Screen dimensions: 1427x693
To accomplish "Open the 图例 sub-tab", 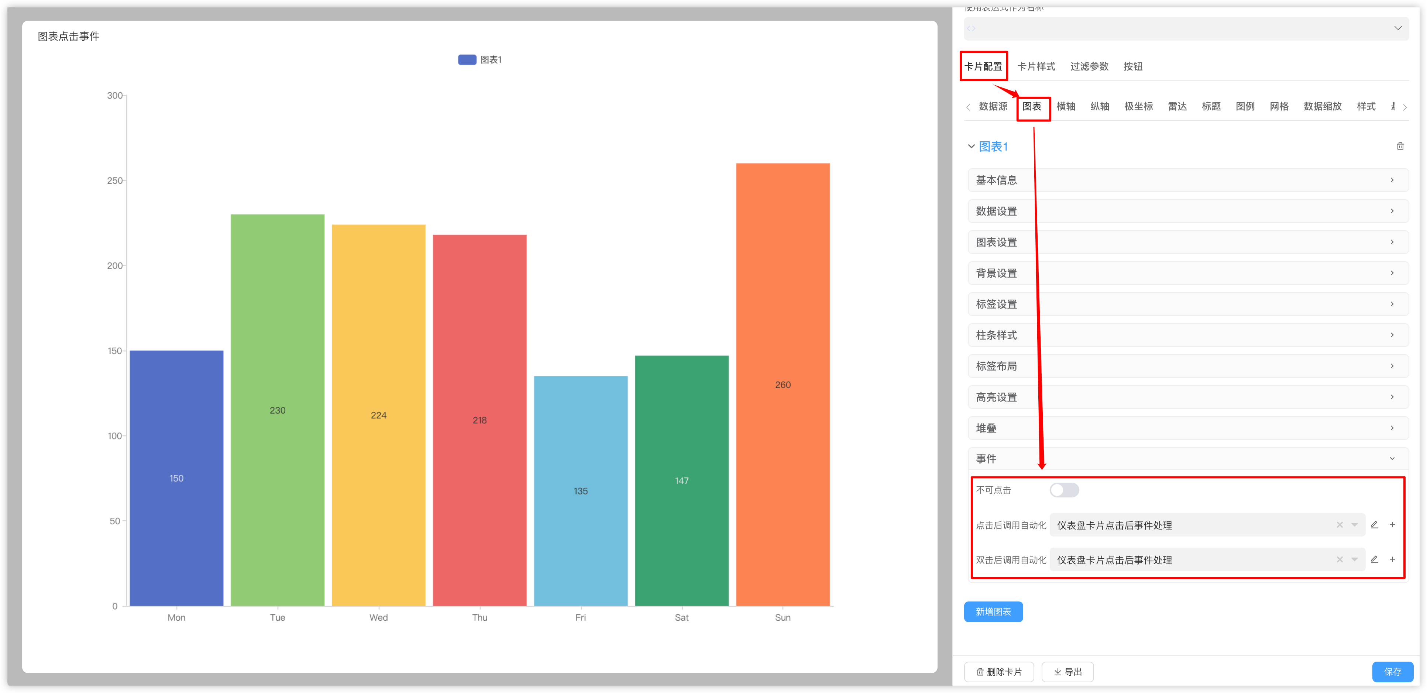I will coord(1245,106).
